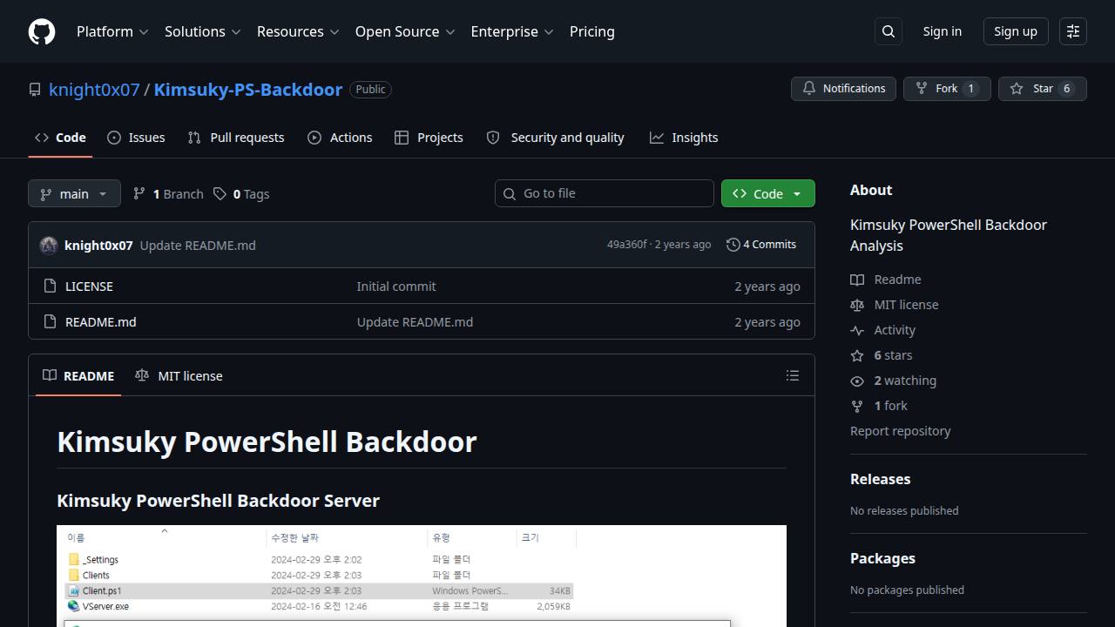Select the README tab in file viewer

point(78,376)
